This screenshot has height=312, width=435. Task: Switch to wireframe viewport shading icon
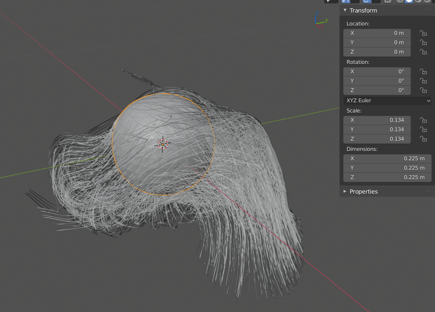tap(400, 1)
